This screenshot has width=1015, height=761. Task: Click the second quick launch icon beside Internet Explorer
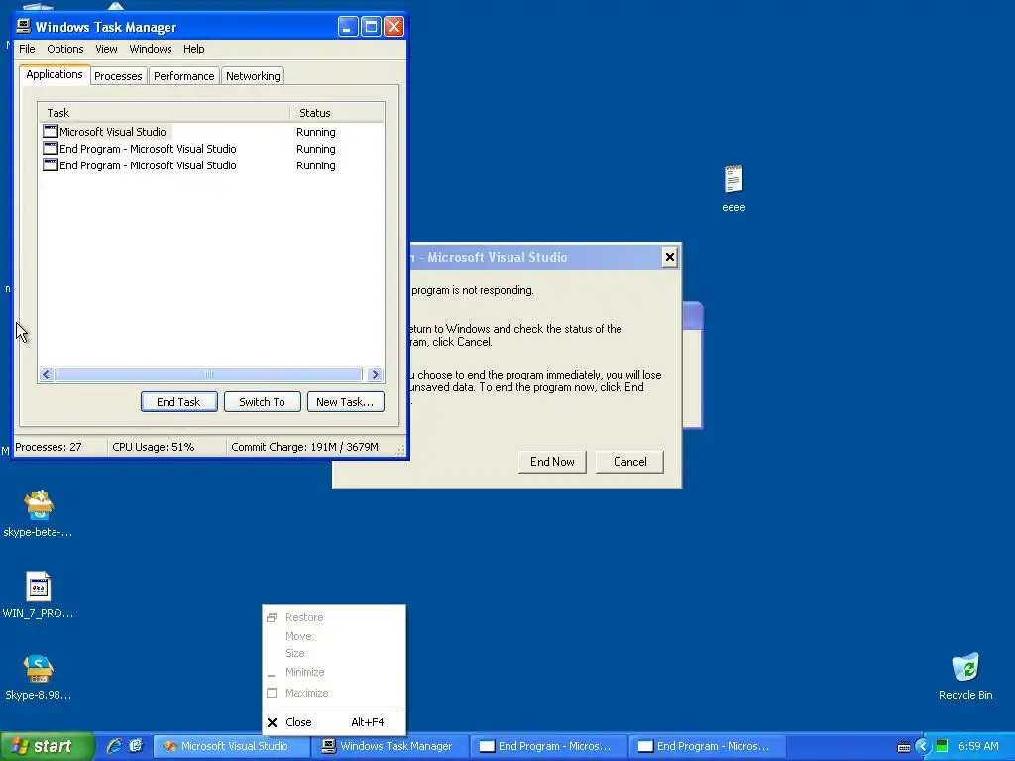136,745
